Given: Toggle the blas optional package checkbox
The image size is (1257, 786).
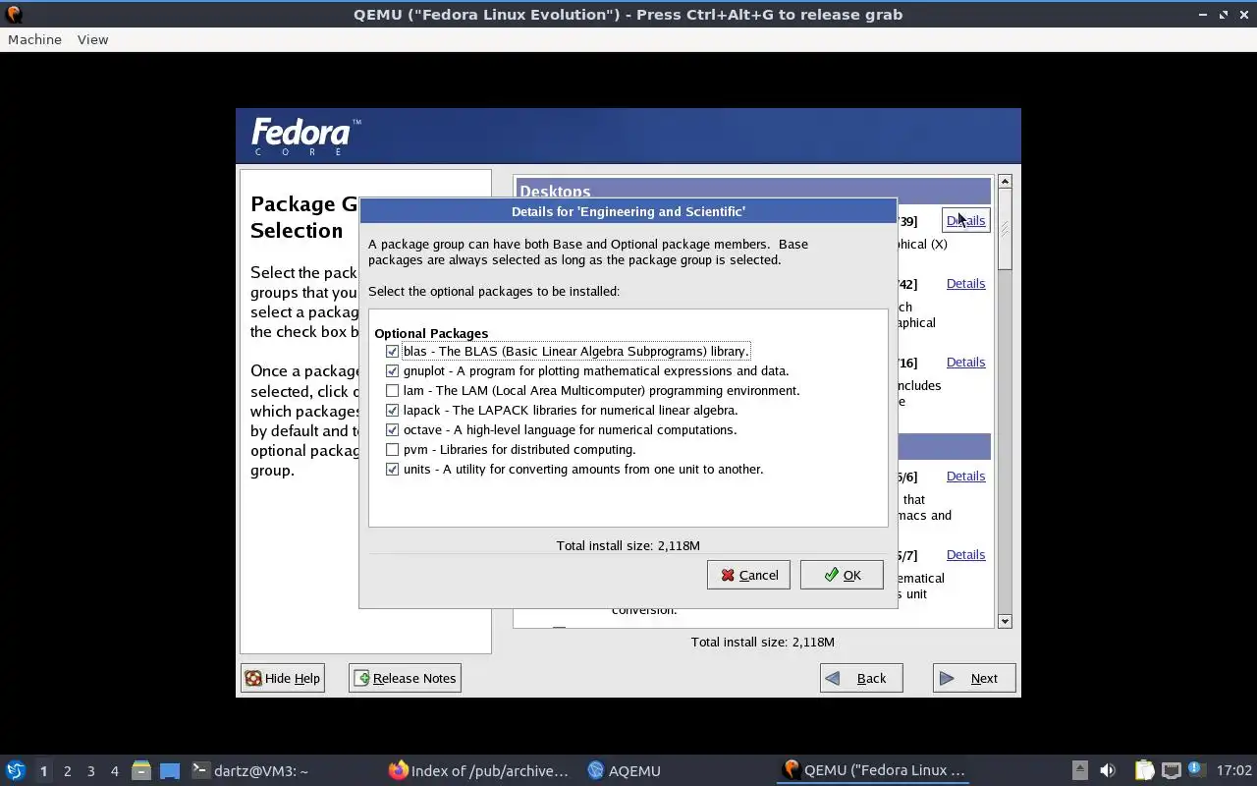Looking at the screenshot, I should click(x=393, y=351).
